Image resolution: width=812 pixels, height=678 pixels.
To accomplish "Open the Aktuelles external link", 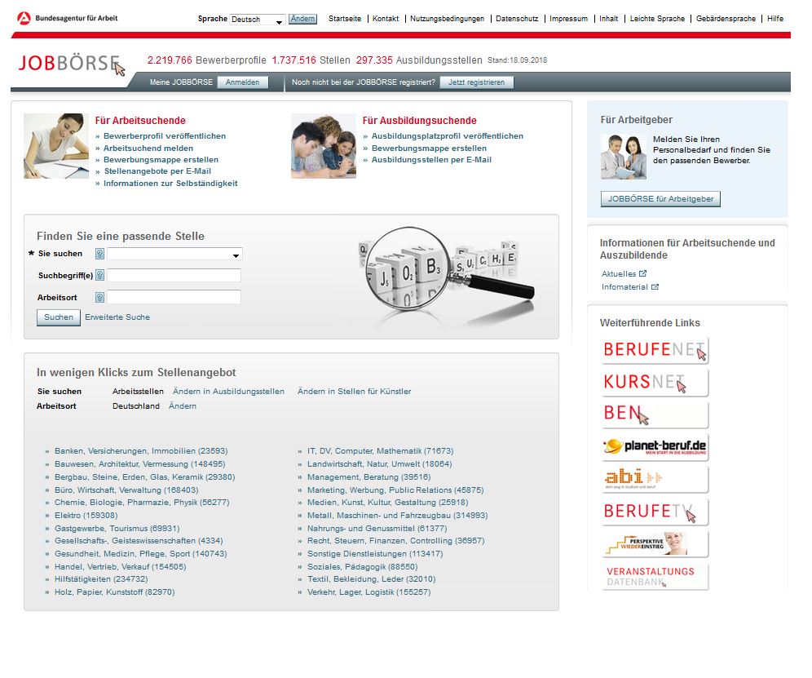I will click(x=624, y=273).
